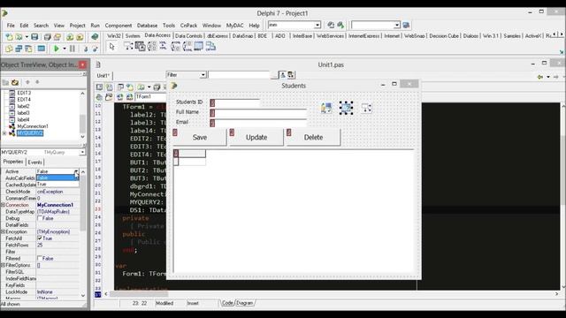
Task: Choose False in the Active dropdown list
Action: [57, 178]
